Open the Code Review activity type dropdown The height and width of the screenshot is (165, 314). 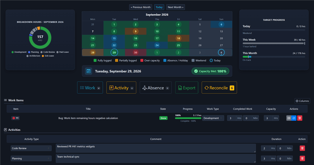(x=31, y=148)
